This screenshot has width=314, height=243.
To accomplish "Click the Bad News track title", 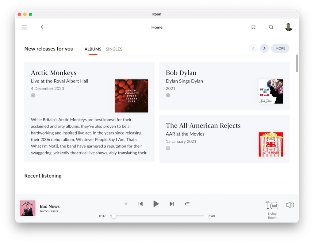I will [50, 206].
